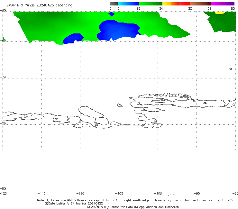Click the gray segment of the color bar

tap(114, 4)
